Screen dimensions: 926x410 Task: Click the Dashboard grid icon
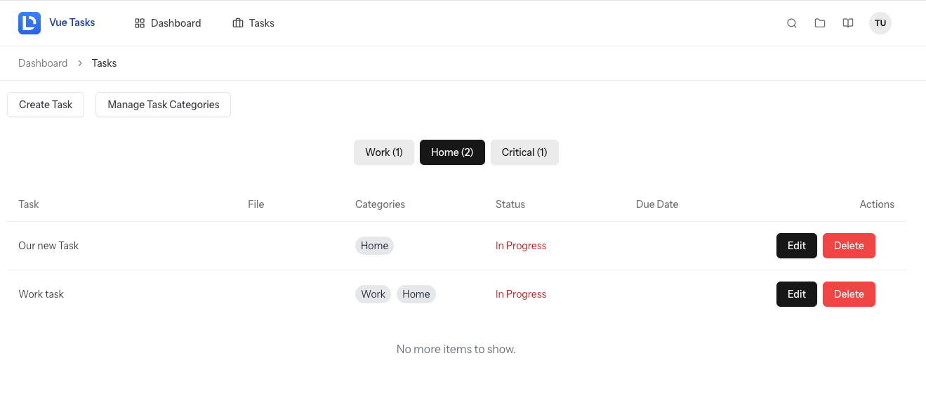click(x=140, y=23)
